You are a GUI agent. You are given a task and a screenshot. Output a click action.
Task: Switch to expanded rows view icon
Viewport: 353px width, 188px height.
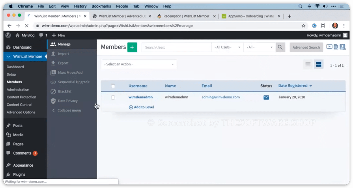[x=319, y=64]
